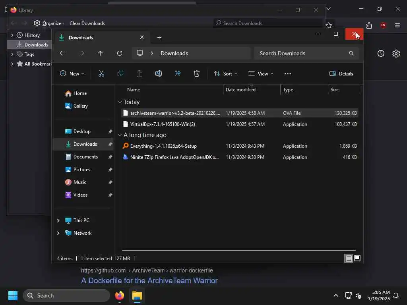
Task: Expand History in the Library window
Action: coord(12,35)
